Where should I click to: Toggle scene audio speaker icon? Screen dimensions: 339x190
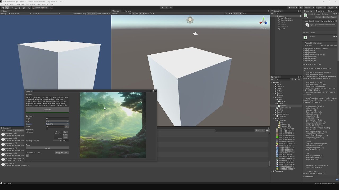pyautogui.click(x=137, y=13)
